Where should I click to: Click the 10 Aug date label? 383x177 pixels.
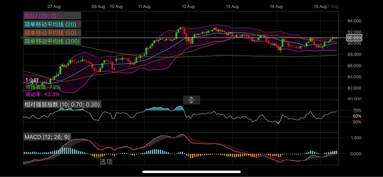[x=116, y=6]
